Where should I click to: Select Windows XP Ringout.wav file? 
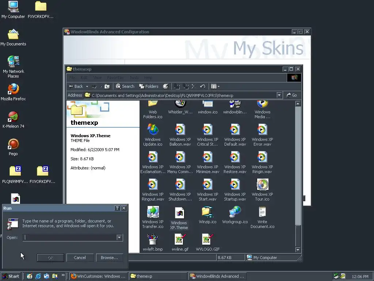tap(153, 190)
